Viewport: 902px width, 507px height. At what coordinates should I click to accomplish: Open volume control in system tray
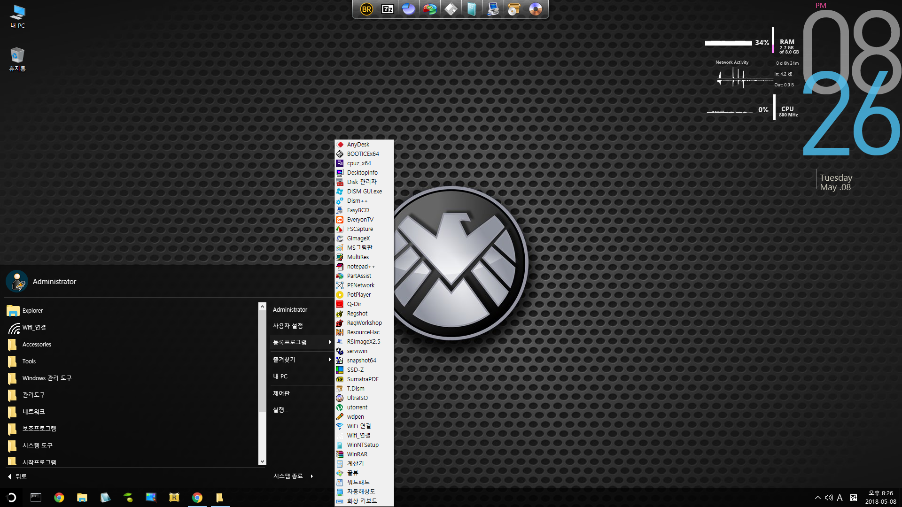click(829, 498)
